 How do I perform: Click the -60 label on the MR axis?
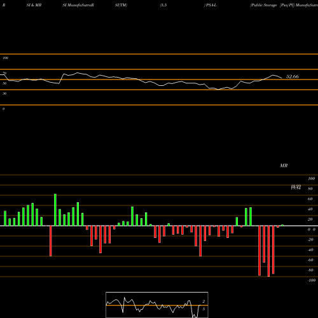310,260
